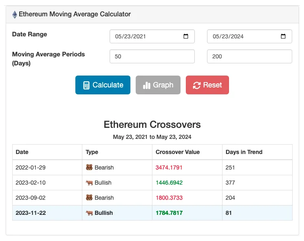Click the bear emoji in 2023-09-02 row
Screen dimensions: 304x241
pyautogui.click(x=89, y=197)
